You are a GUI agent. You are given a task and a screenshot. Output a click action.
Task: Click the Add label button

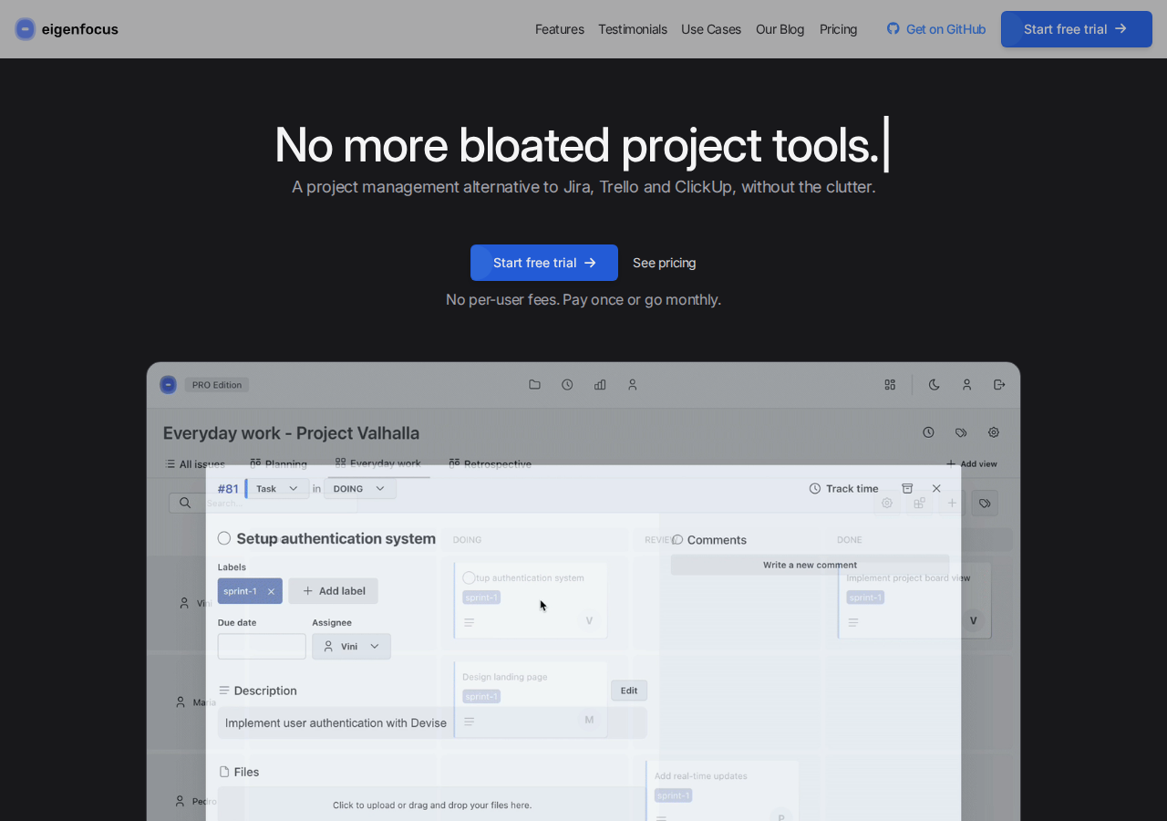tap(334, 591)
